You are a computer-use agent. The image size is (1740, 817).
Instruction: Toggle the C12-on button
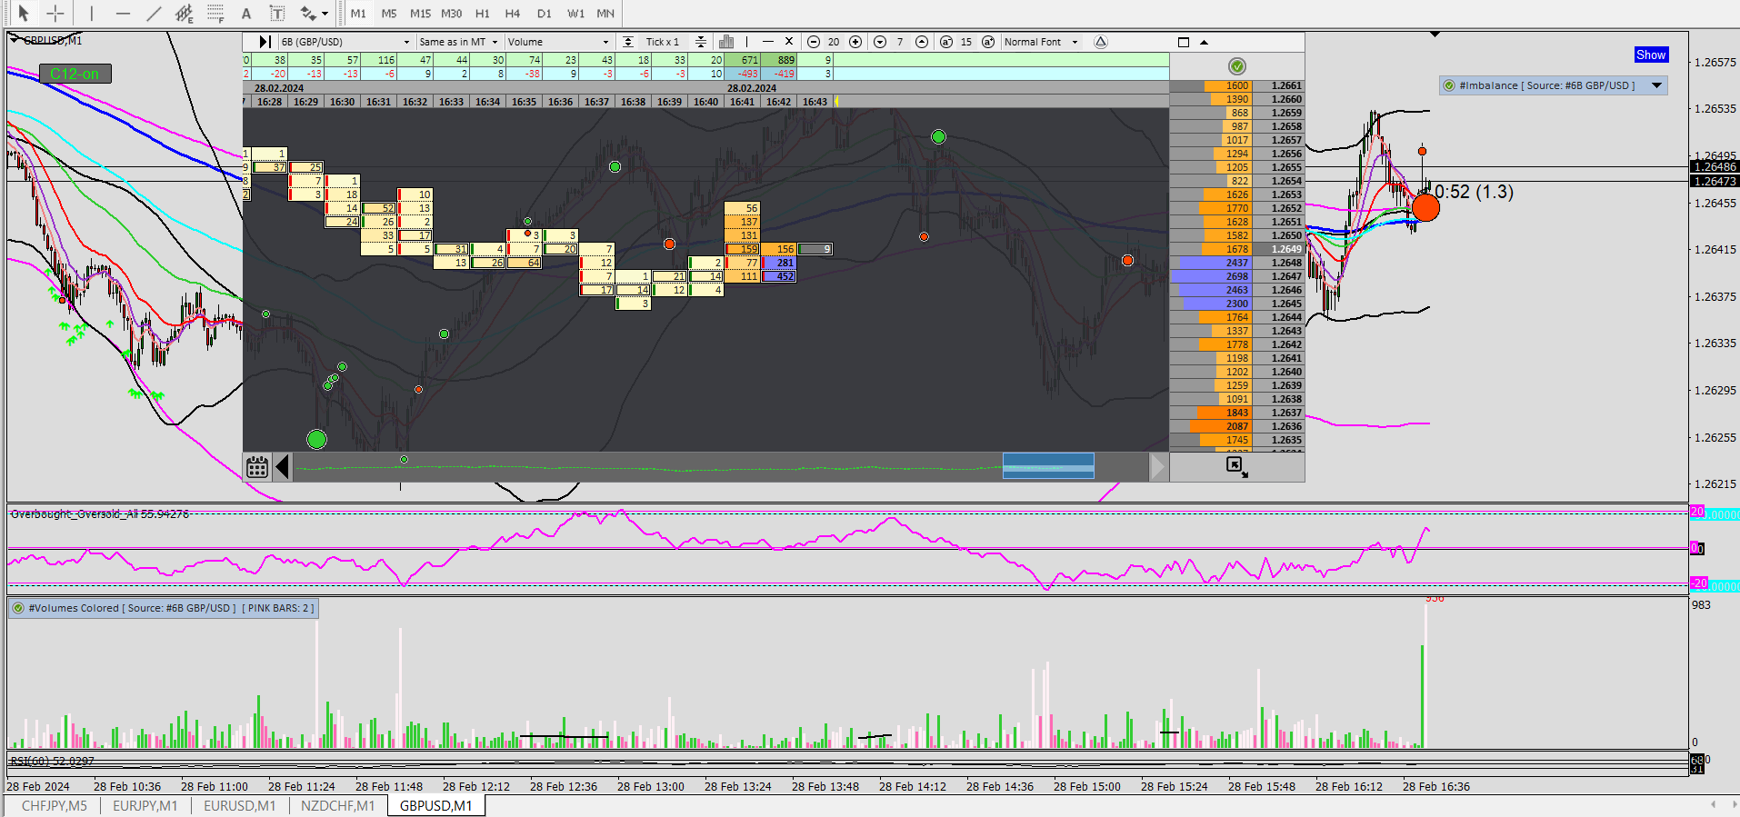point(75,74)
